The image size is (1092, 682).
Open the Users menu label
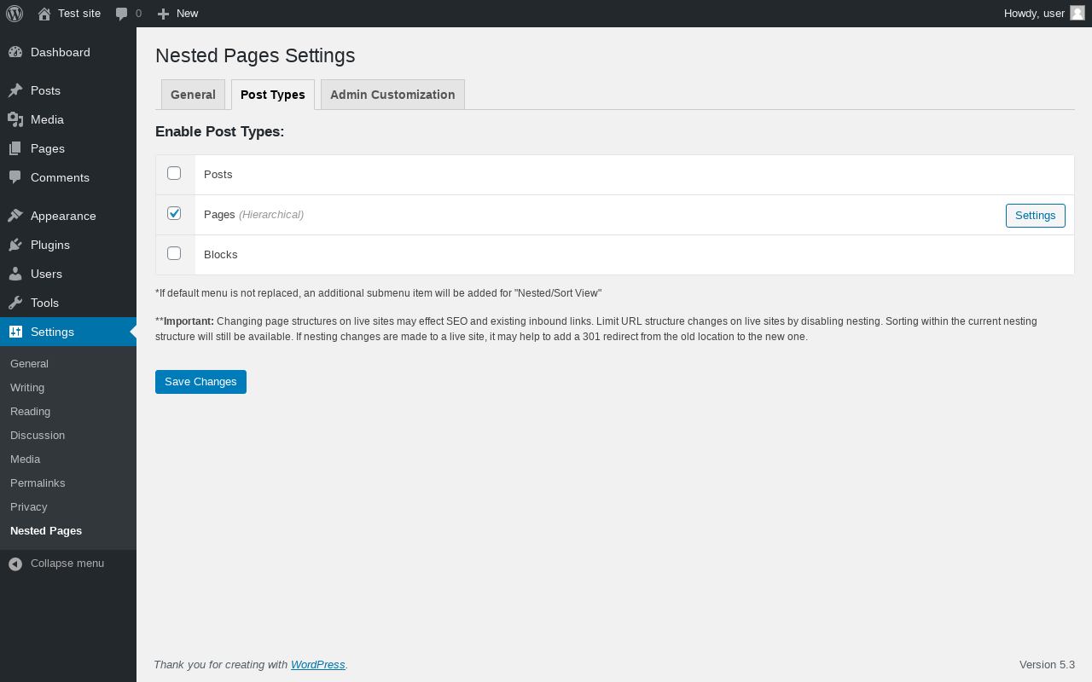coord(46,274)
